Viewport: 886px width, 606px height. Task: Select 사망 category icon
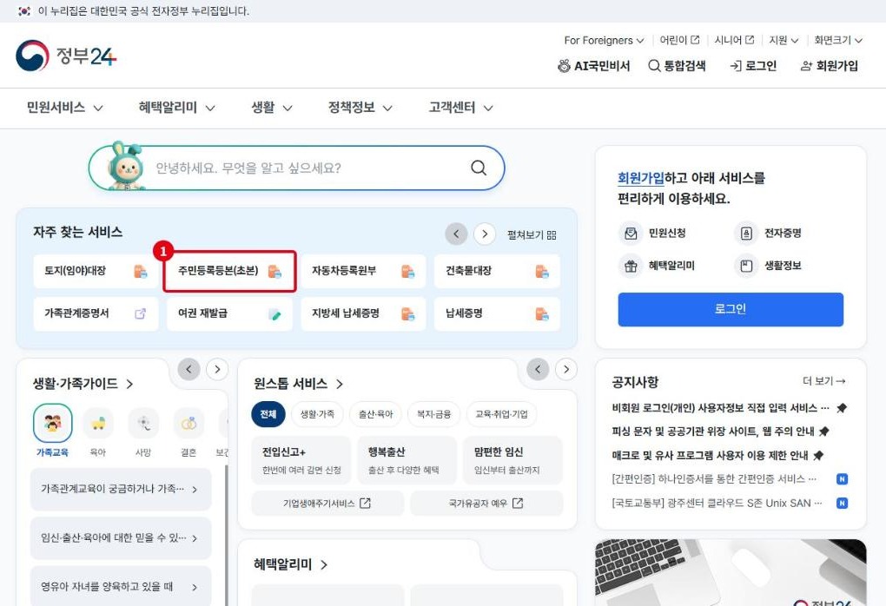point(143,423)
